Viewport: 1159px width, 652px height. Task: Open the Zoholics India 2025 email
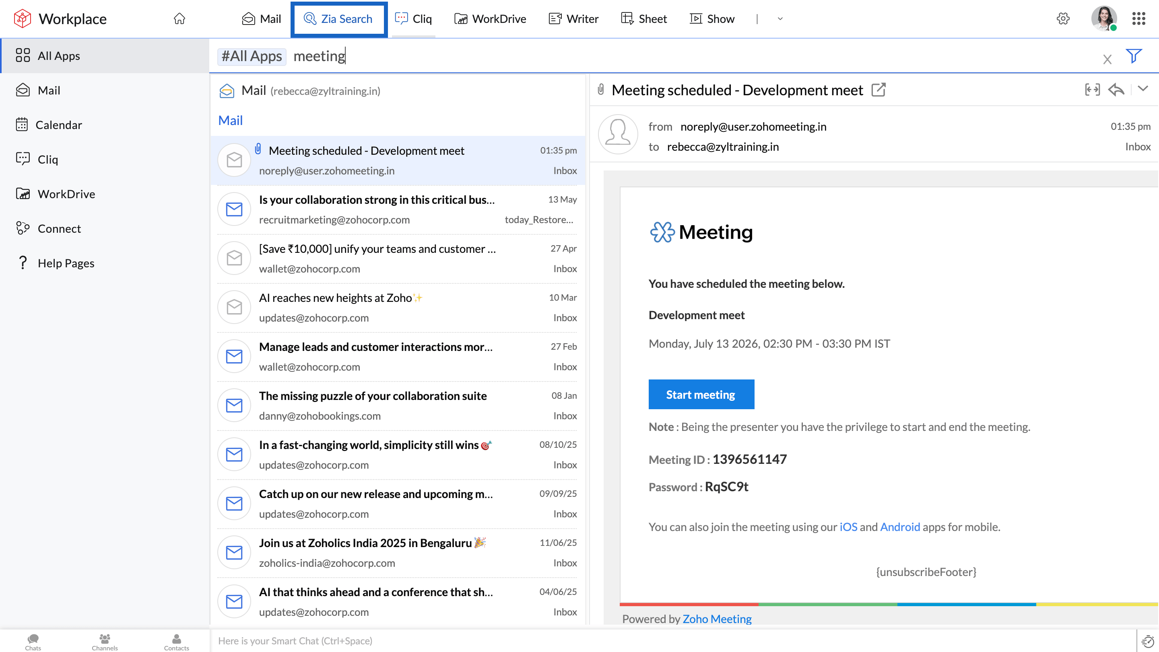(x=397, y=553)
